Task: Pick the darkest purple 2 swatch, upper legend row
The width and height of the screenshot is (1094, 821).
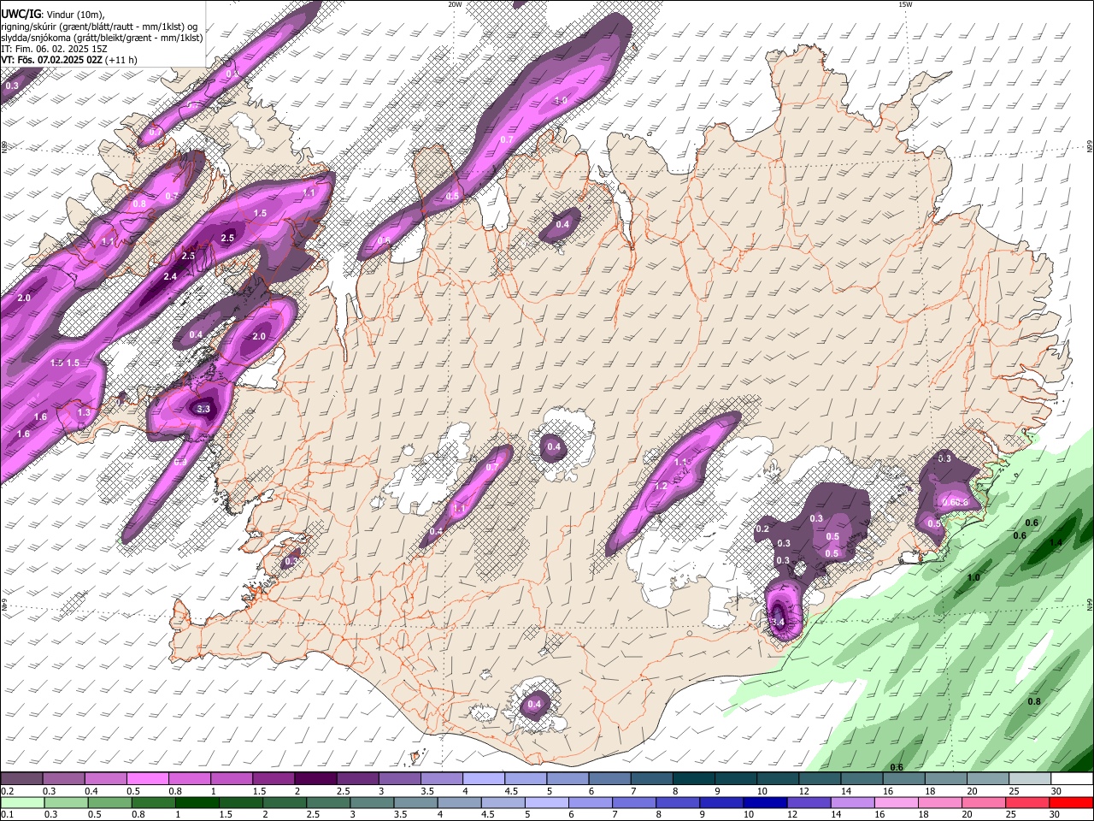Action: click(315, 779)
